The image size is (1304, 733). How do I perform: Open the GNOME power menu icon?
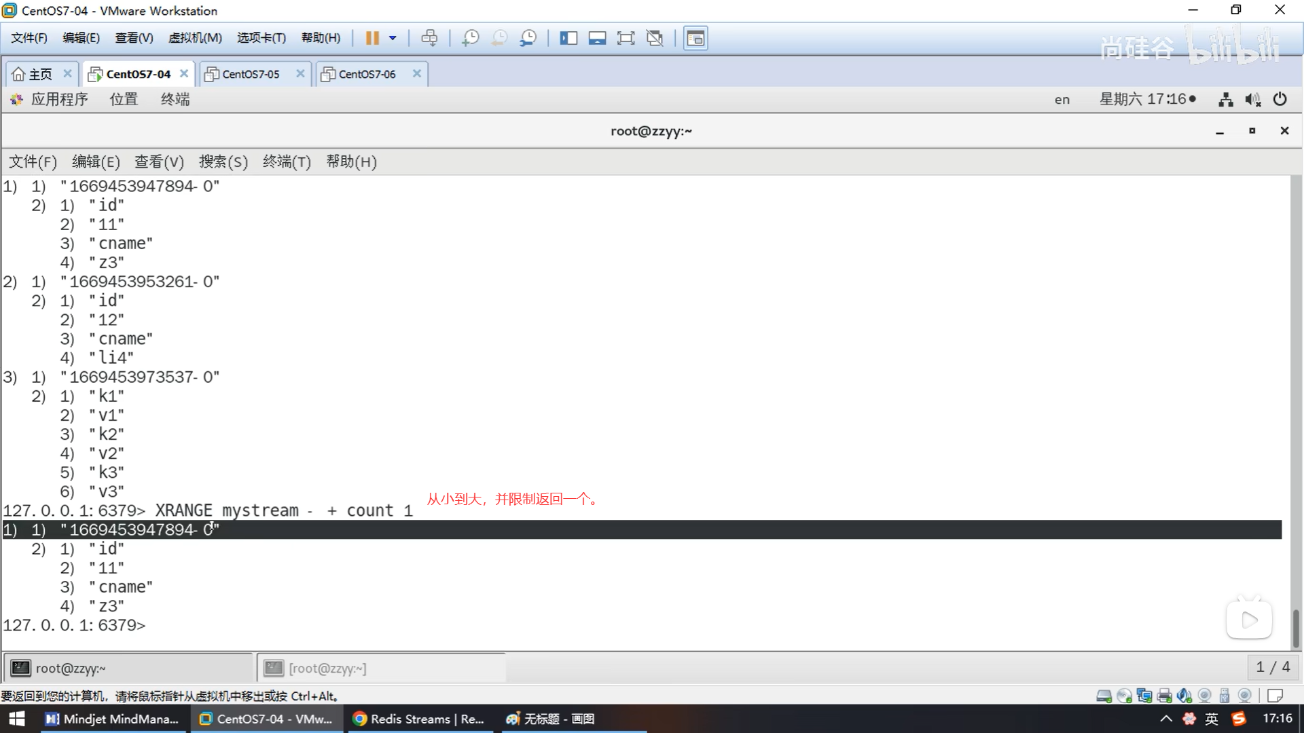(x=1280, y=99)
